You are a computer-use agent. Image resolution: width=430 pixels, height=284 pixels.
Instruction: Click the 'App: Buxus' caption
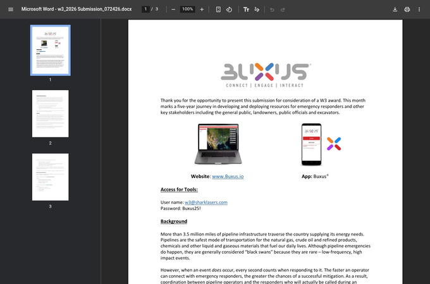[x=315, y=177]
